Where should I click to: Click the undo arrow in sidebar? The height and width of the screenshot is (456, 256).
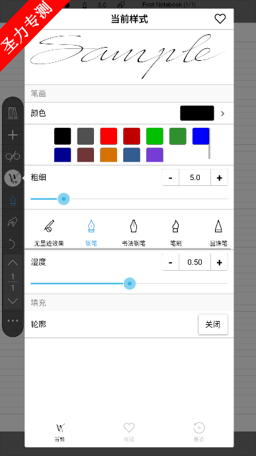pos(12,244)
